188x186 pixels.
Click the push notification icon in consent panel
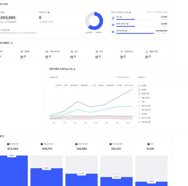tap(113, 18)
